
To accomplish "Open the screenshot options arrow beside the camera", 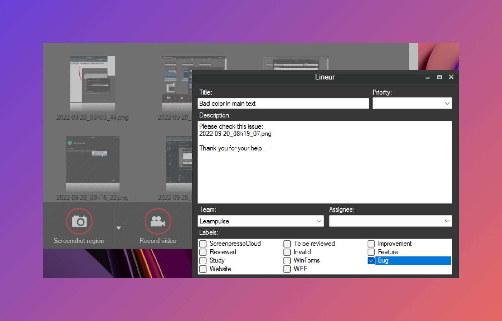I will point(119,228).
